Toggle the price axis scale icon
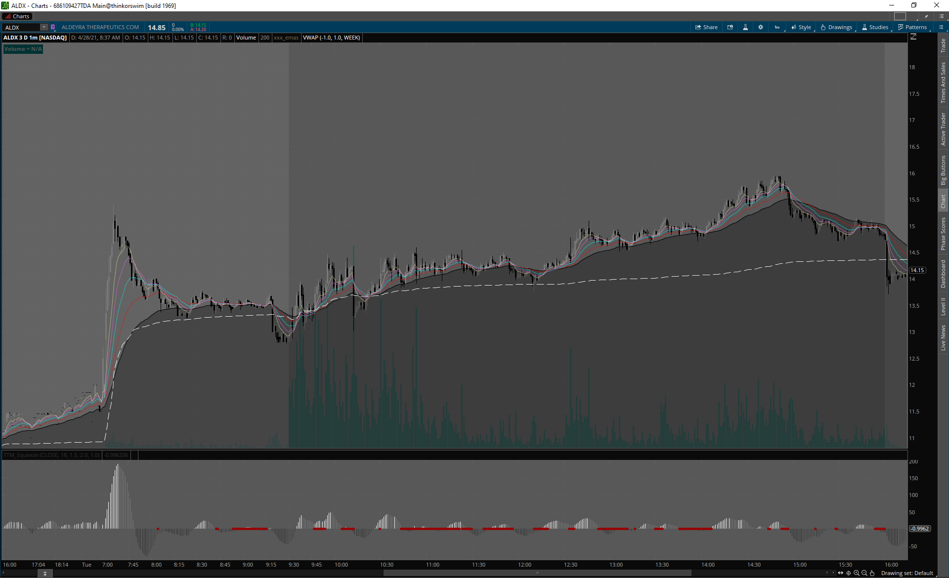Image resolution: width=949 pixels, height=578 pixels. [913, 37]
